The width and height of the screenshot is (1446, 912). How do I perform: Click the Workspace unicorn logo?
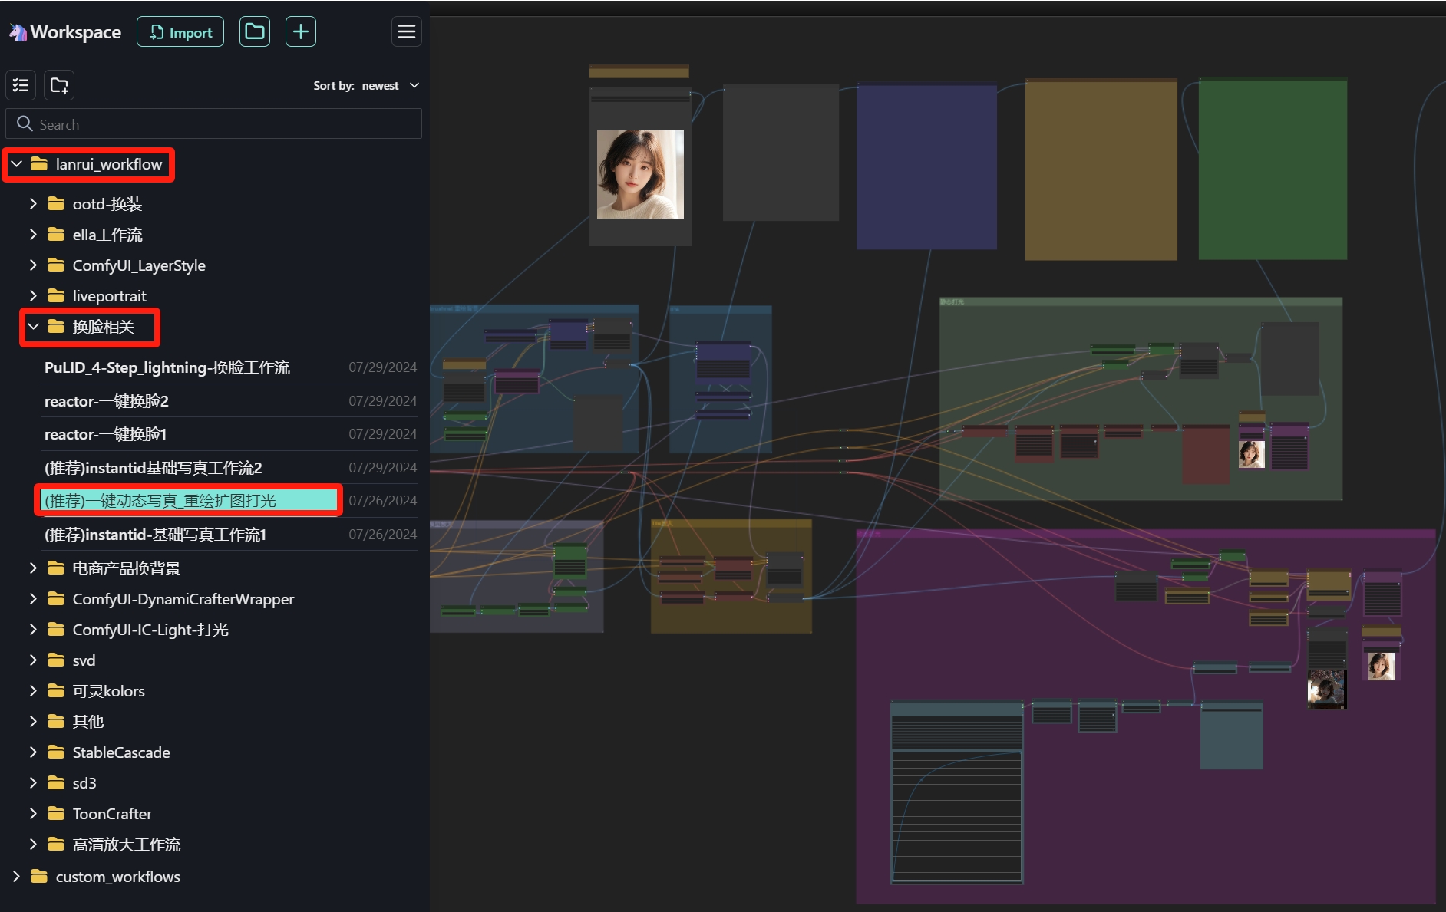pyautogui.click(x=17, y=32)
